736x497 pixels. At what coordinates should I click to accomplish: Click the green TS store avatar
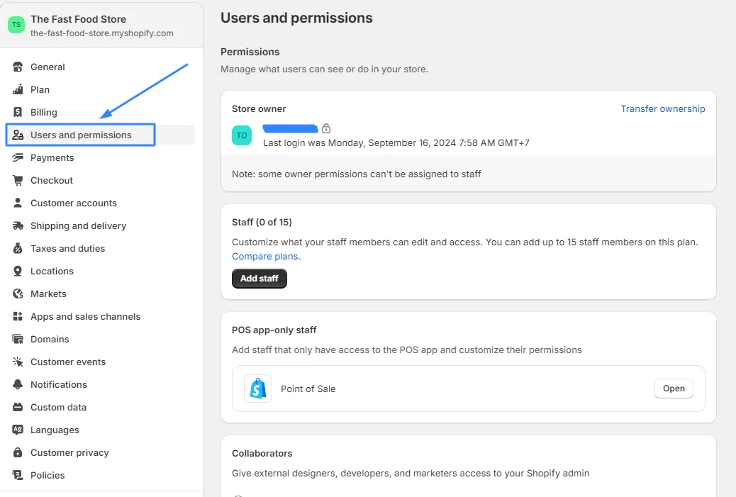[16, 25]
